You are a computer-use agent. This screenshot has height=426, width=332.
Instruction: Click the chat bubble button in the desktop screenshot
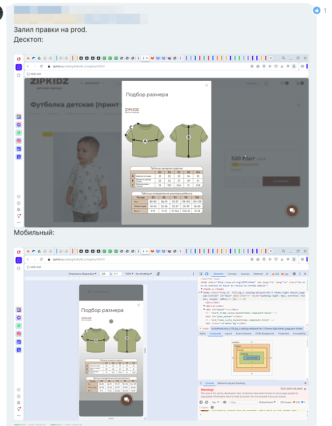(292, 211)
